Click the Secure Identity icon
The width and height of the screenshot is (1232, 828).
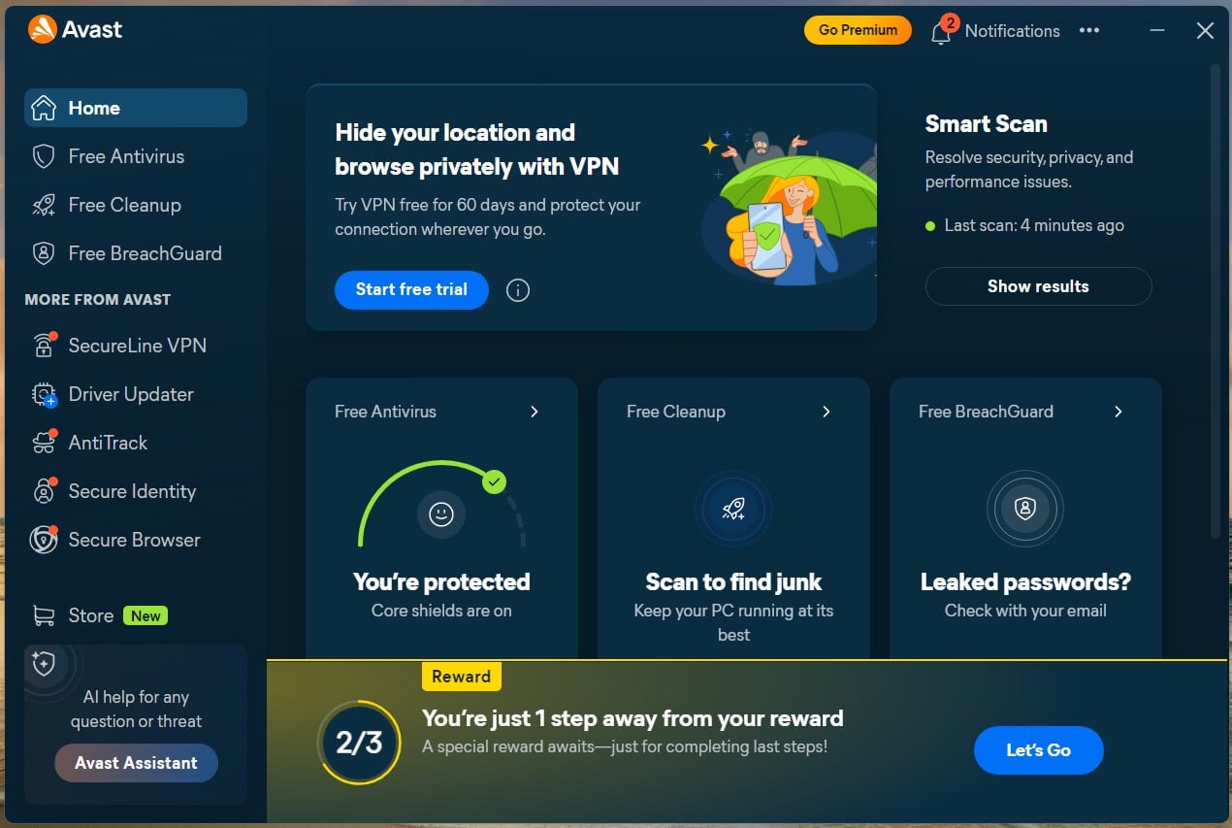(x=44, y=491)
